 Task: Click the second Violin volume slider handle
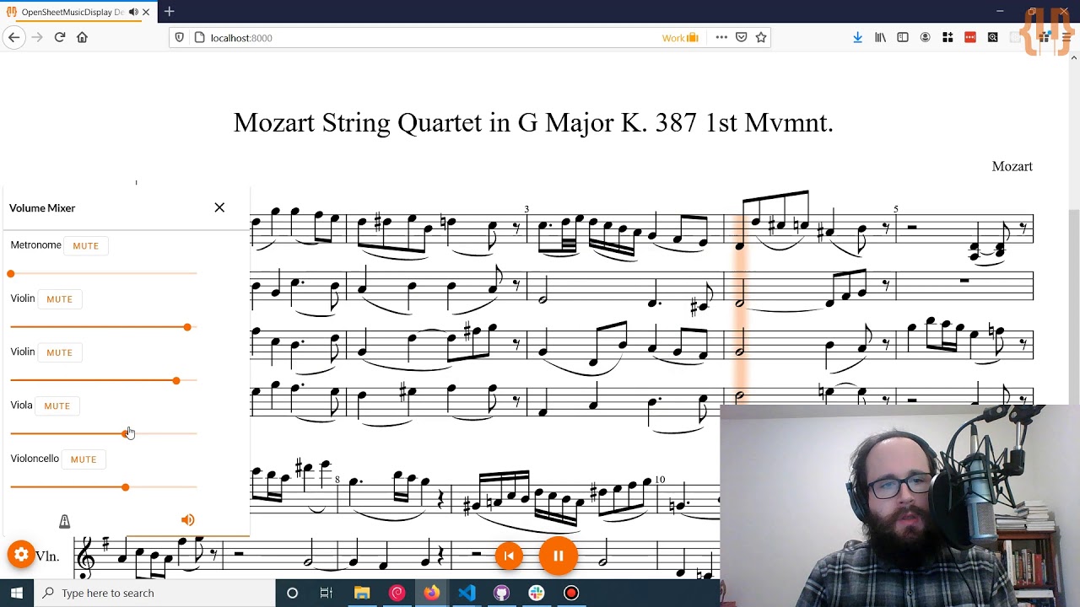176,381
